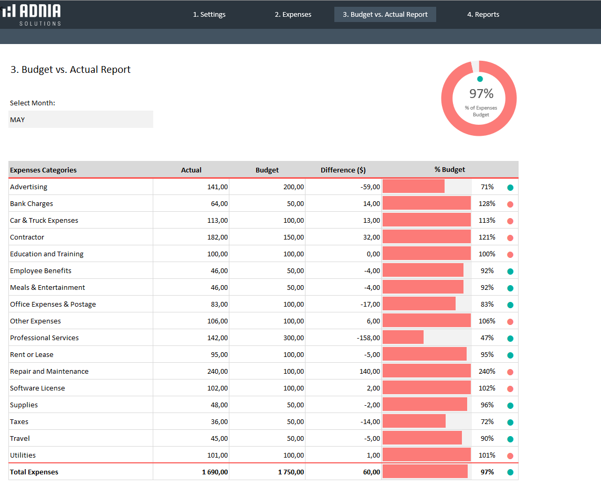Click the red status indicator for Bank Charges
Screen dimensions: 601x488
510,203
